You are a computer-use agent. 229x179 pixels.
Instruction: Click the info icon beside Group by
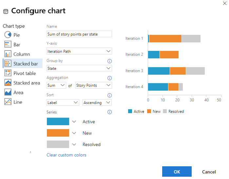pyautogui.click(x=110, y=61)
